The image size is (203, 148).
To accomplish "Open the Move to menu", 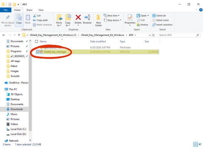I will coord(59,20).
